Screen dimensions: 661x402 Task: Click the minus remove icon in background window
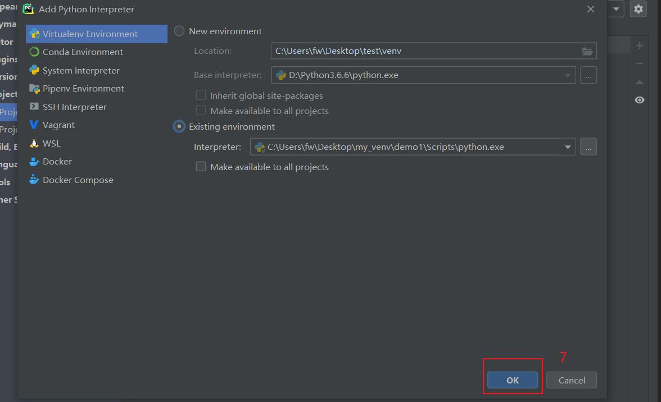640,63
